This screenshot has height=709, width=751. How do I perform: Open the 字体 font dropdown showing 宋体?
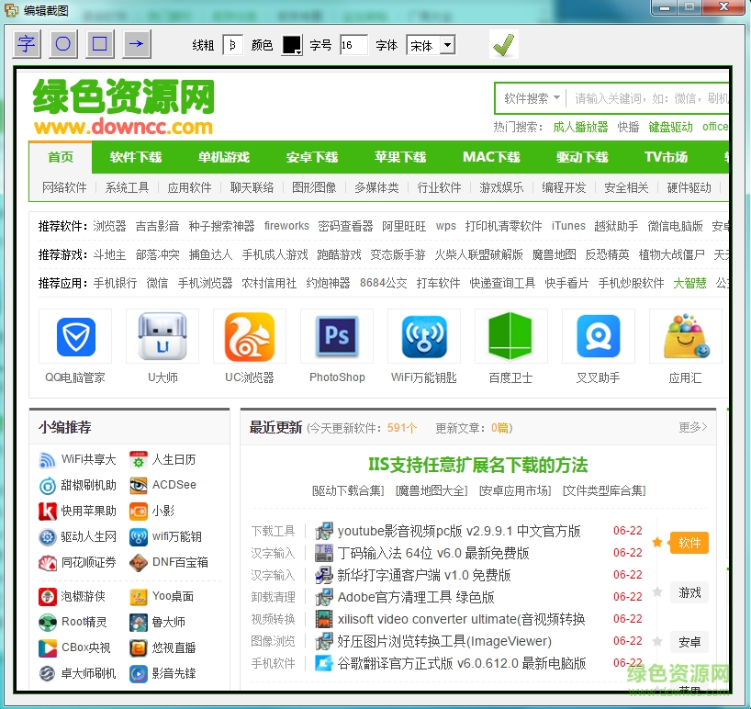(431, 44)
